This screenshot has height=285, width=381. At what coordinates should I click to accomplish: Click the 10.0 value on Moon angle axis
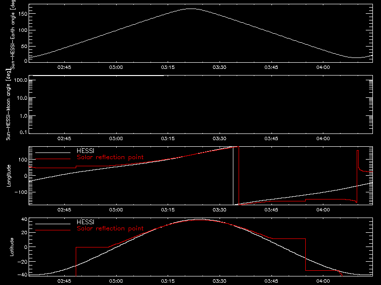[x=22, y=98]
